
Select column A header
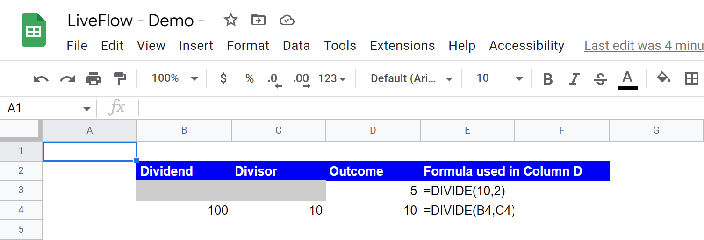tap(90, 130)
